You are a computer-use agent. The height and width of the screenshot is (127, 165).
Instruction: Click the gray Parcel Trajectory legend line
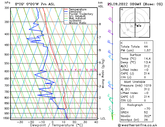point(66,14)
